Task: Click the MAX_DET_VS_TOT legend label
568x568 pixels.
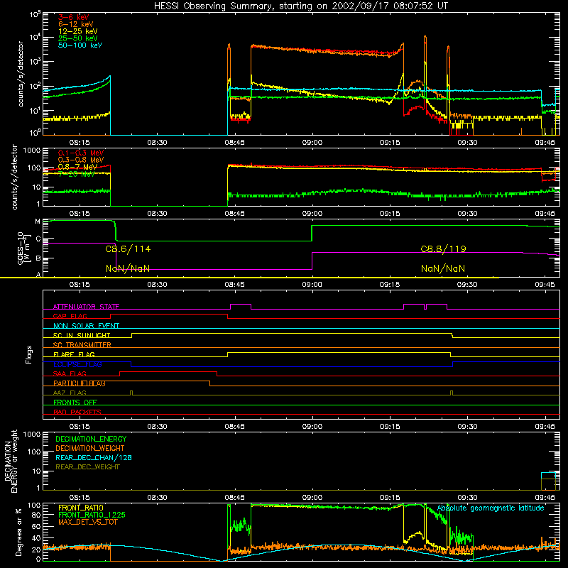Action: [x=87, y=522]
